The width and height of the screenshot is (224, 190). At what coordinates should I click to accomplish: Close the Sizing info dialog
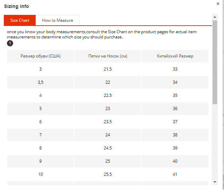[x=218, y=4]
